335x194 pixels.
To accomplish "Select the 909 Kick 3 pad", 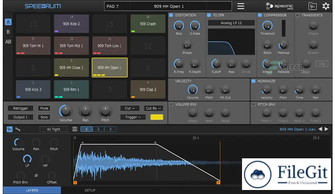I will tap(33, 89).
